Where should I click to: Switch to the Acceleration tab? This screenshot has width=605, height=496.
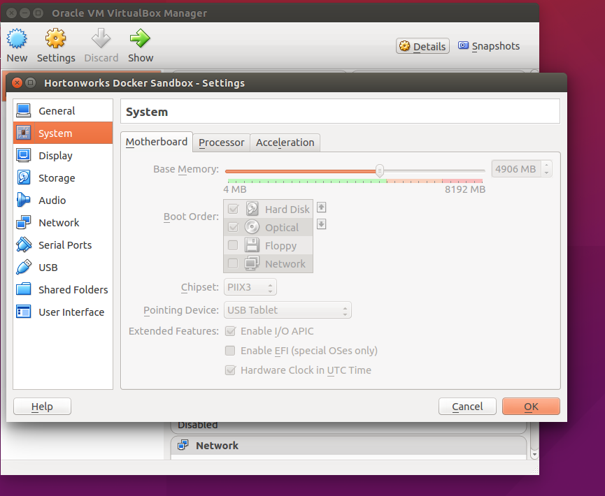[285, 143]
